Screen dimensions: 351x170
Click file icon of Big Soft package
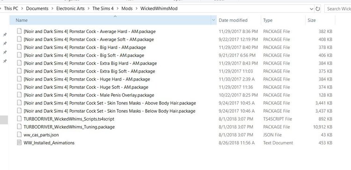(x=20, y=55)
